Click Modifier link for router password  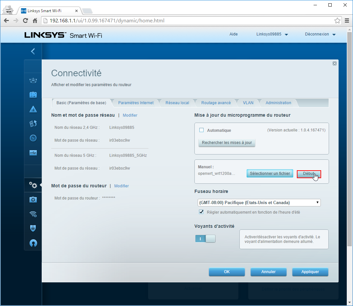pyautogui.click(x=121, y=186)
